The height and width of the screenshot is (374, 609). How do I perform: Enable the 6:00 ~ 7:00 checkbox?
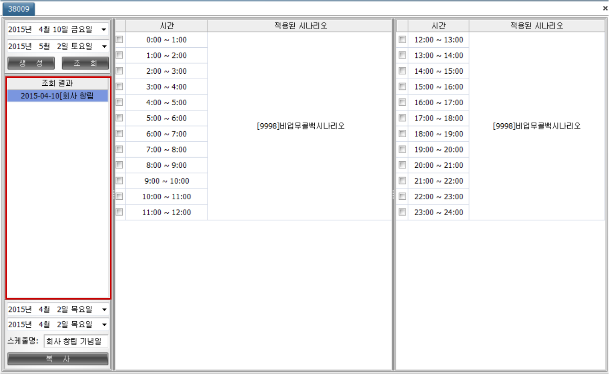[x=119, y=134]
